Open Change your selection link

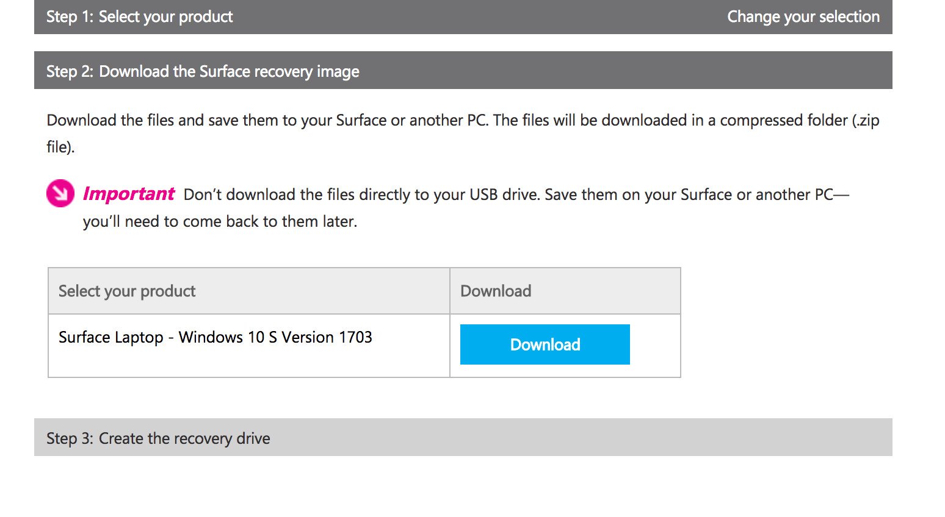(803, 16)
